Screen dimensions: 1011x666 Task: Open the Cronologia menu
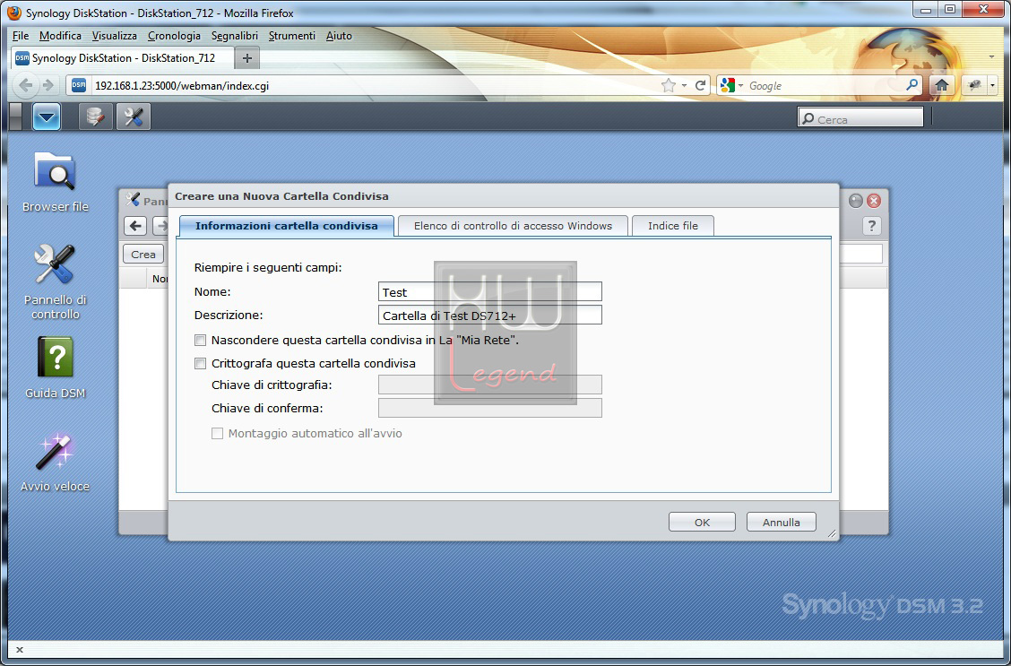point(174,36)
